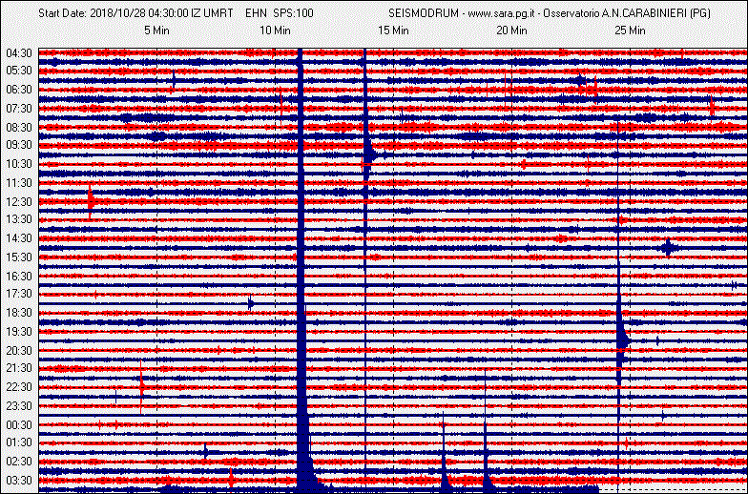Viewport: 748px width, 494px height.
Task: Click the 5 Min time axis marker
Action: [157, 31]
